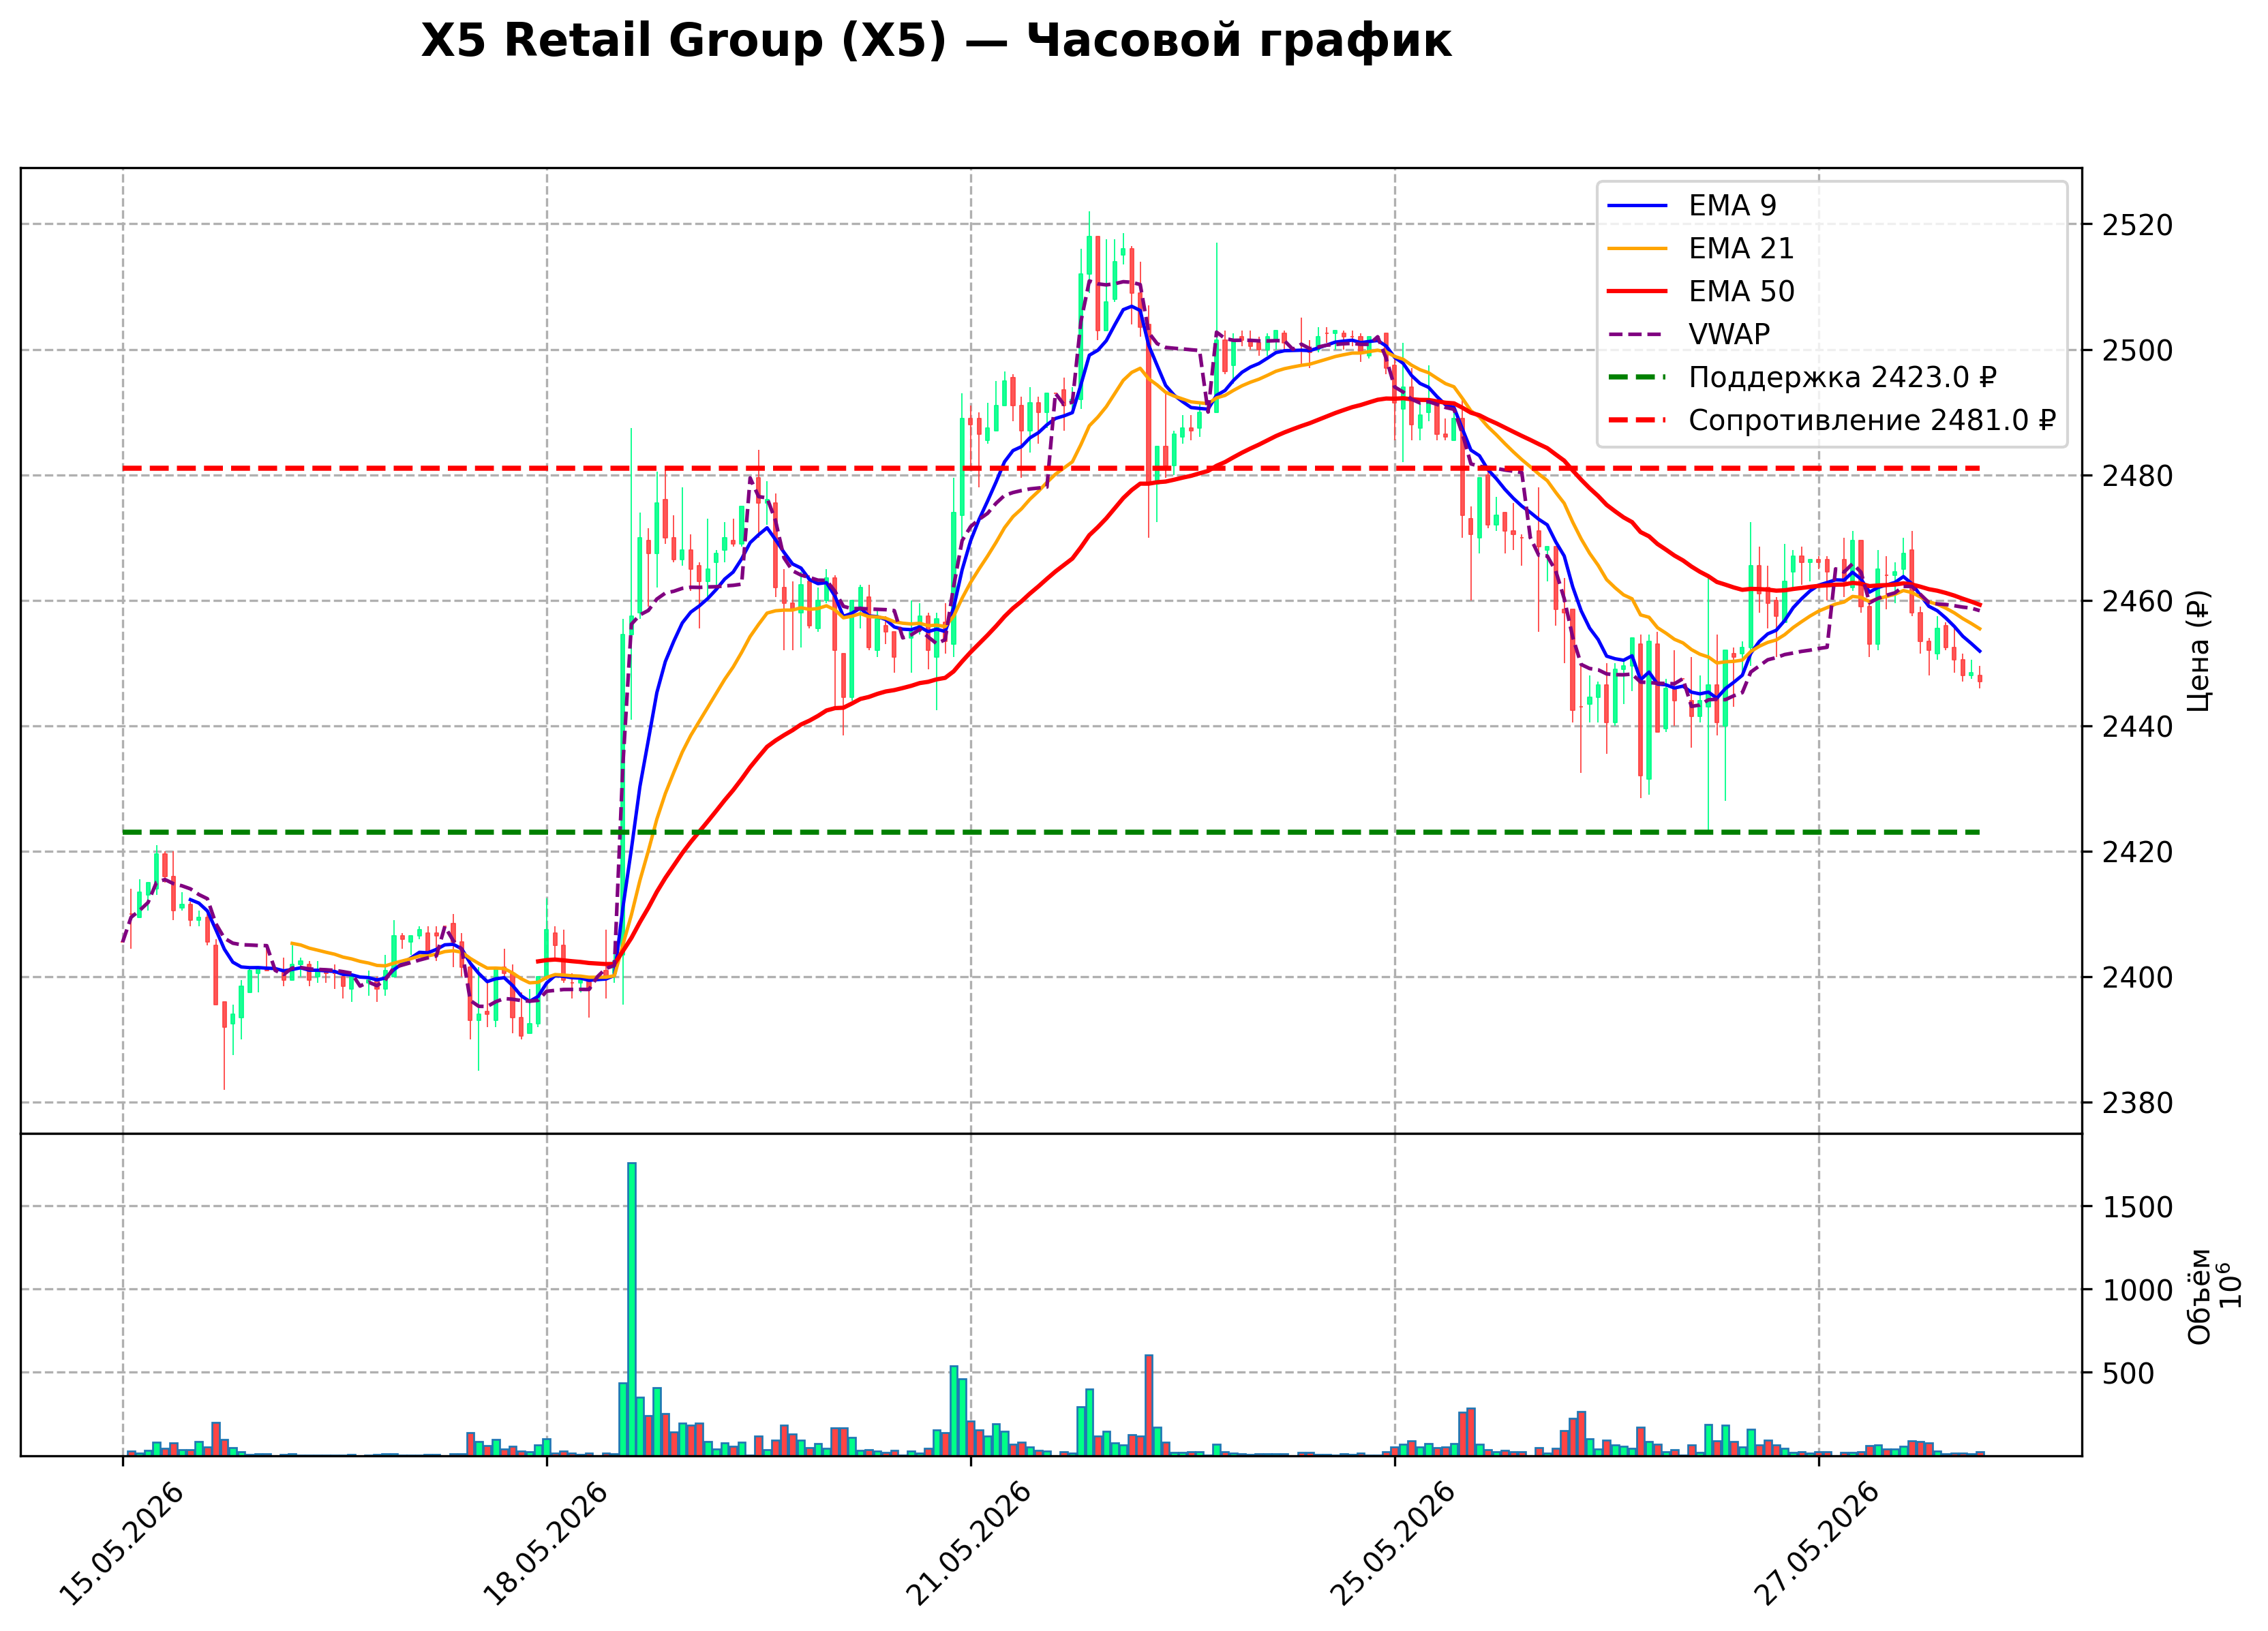This screenshot has height=1631, width=2268.
Task: Click the date label 21.05.2026
Action: point(969,1545)
